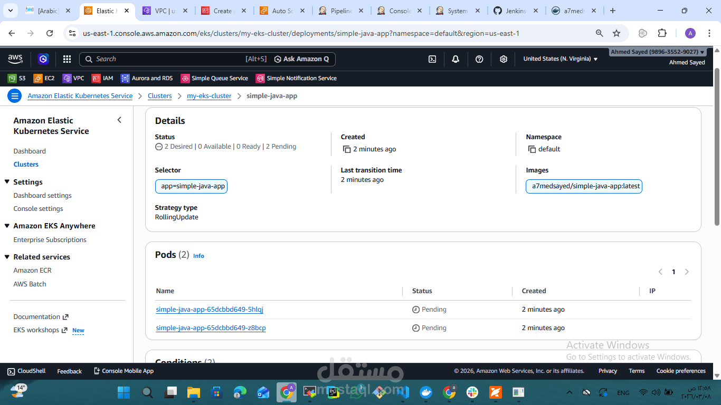
Task: Switch to the VPC browser tab
Action: 165,11
